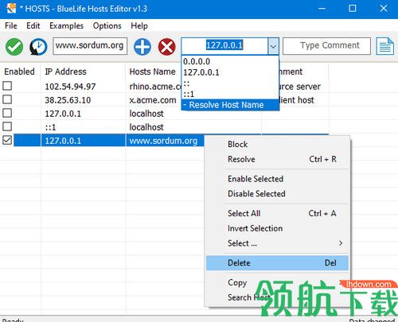This screenshot has height=322, width=398.
Task: Select the 38.25.63.10 IP cell
Action: tap(68, 100)
